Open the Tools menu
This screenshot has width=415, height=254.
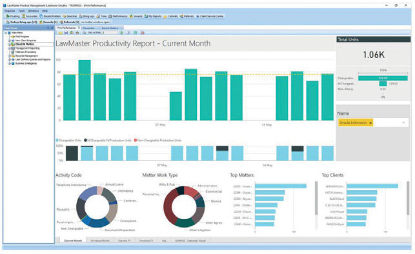tap(21, 11)
